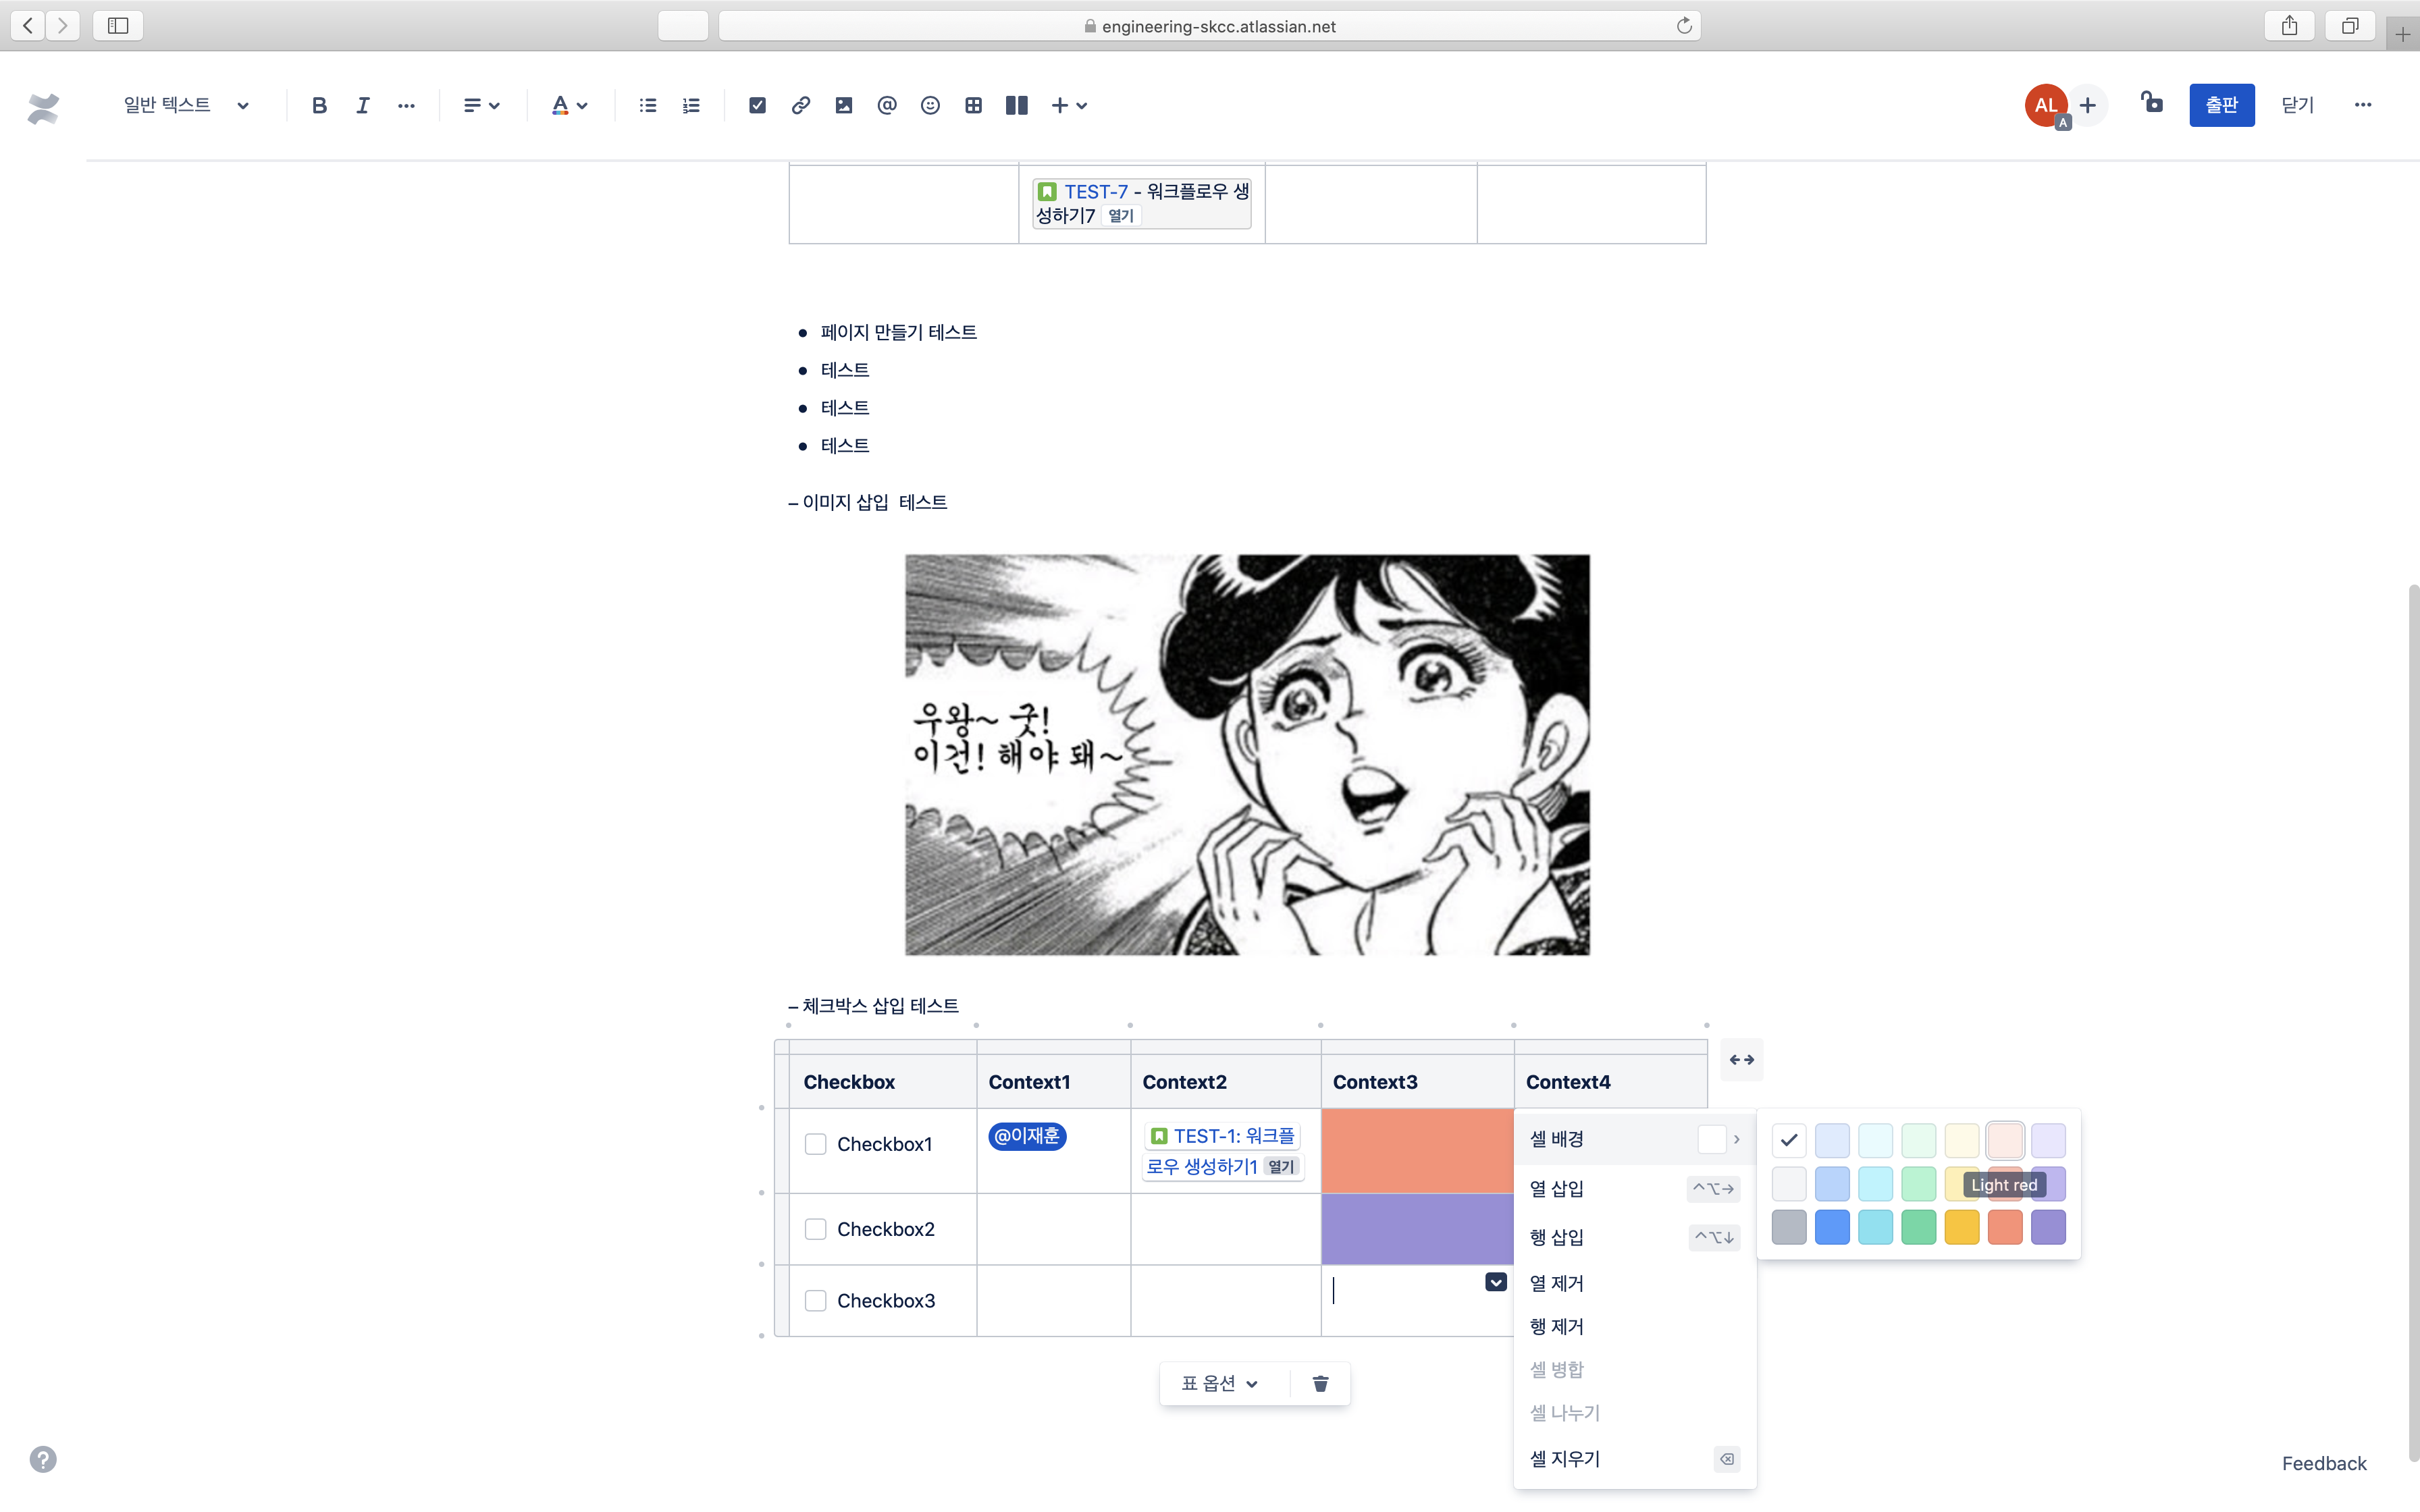Click the Confluence logo icon
This screenshot has width=2420, height=1512.
coord(43,107)
